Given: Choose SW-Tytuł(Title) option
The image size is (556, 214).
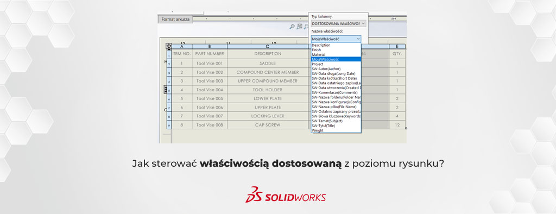Looking at the screenshot, I should pos(336,125).
